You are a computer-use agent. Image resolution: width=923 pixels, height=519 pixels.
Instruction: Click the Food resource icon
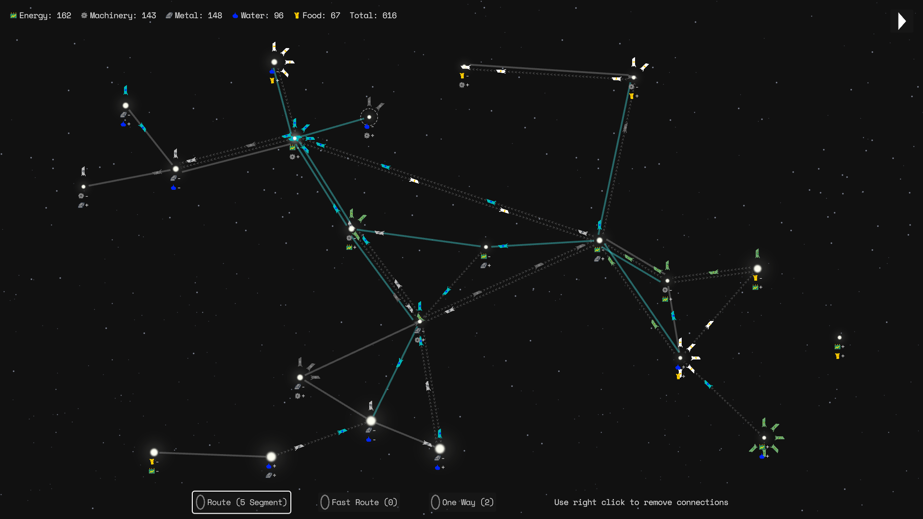tap(297, 15)
